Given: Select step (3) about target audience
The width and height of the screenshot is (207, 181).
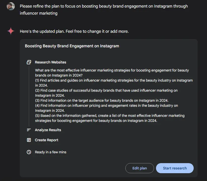Looking at the screenshot, I should click(102, 100).
